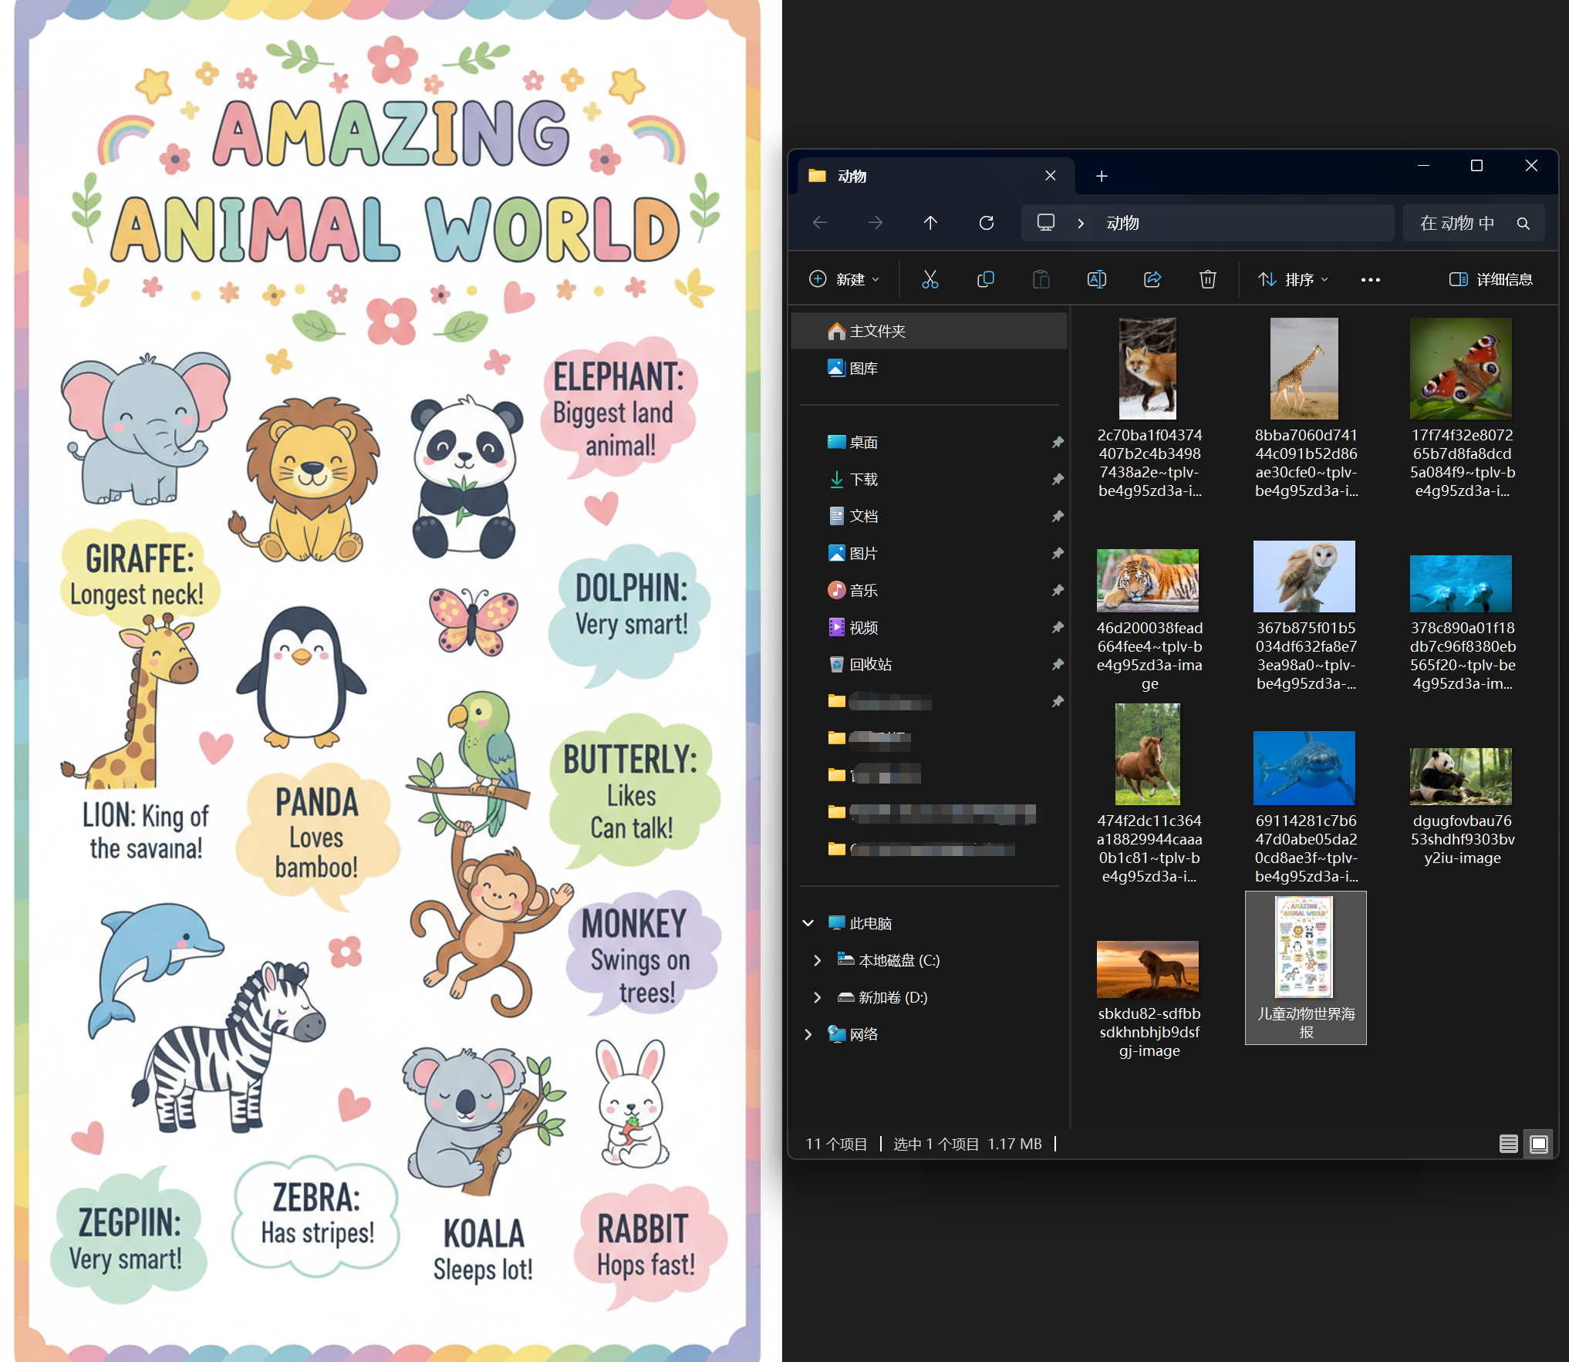This screenshot has width=1569, height=1362.
Task: Add a new tab with plus button
Action: pos(1102,177)
